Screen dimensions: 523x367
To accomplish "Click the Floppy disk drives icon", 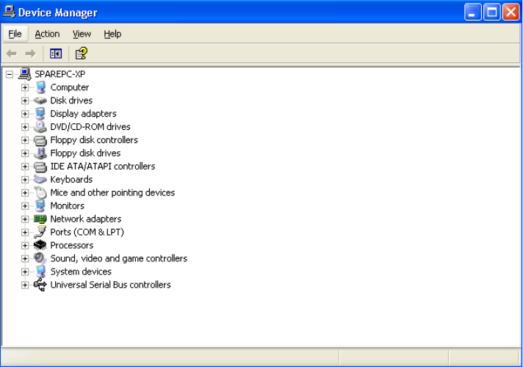I will click(40, 153).
